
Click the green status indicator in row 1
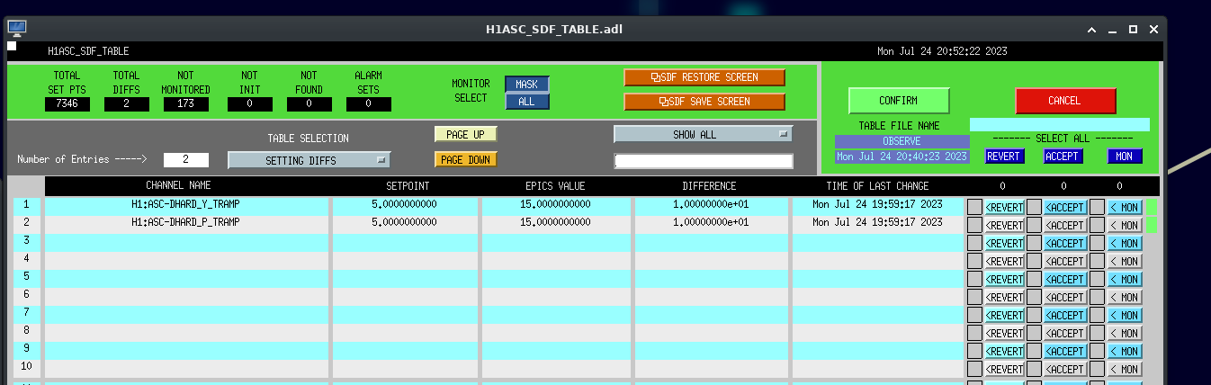(1151, 207)
